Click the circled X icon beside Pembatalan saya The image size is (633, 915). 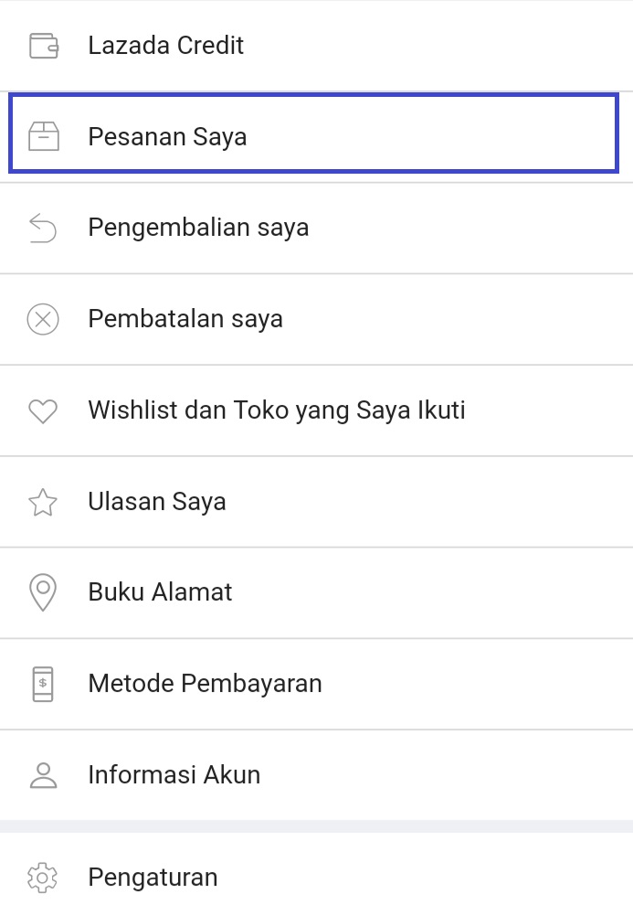coord(44,318)
